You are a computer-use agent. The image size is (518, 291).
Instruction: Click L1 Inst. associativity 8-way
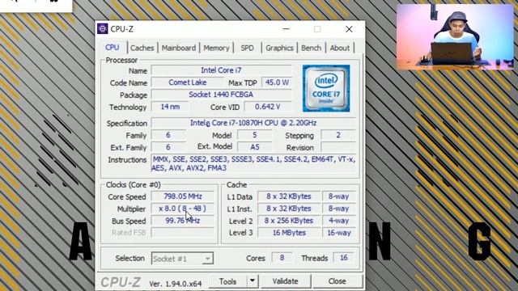click(x=339, y=209)
